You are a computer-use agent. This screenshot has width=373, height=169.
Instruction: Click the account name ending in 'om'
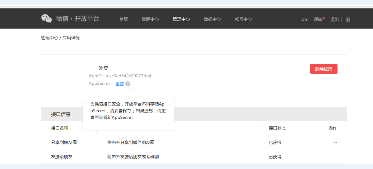tap(305, 19)
